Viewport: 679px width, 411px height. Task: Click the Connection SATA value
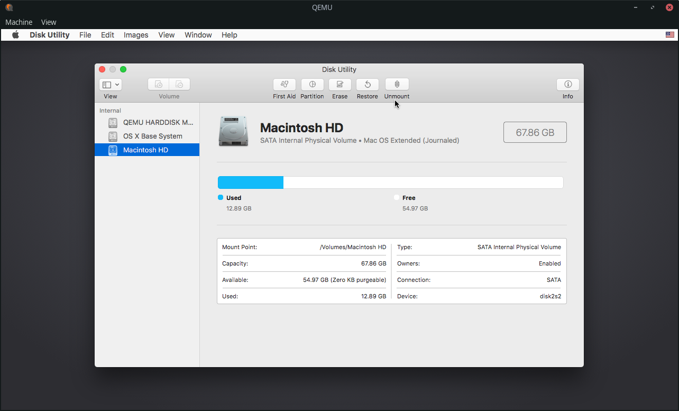pyautogui.click(x=554, y=280)
